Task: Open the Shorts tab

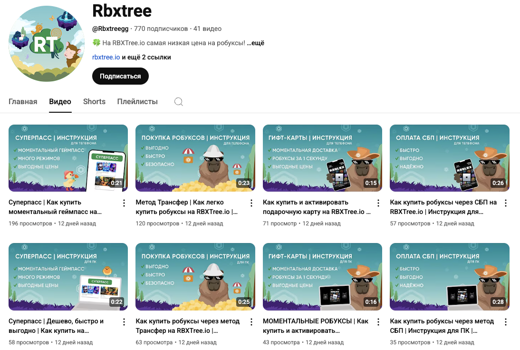Action: pos(94,101)
